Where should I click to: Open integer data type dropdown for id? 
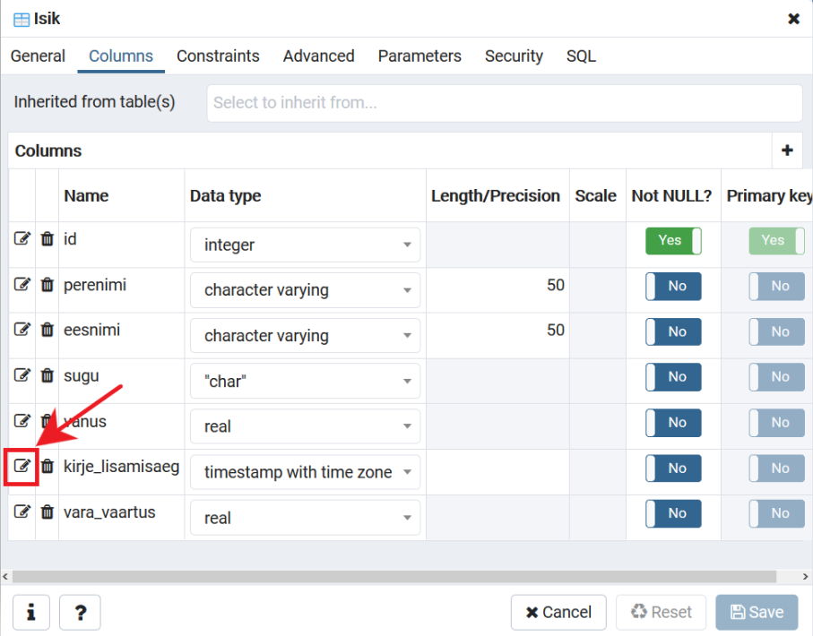tap(305, 245)
